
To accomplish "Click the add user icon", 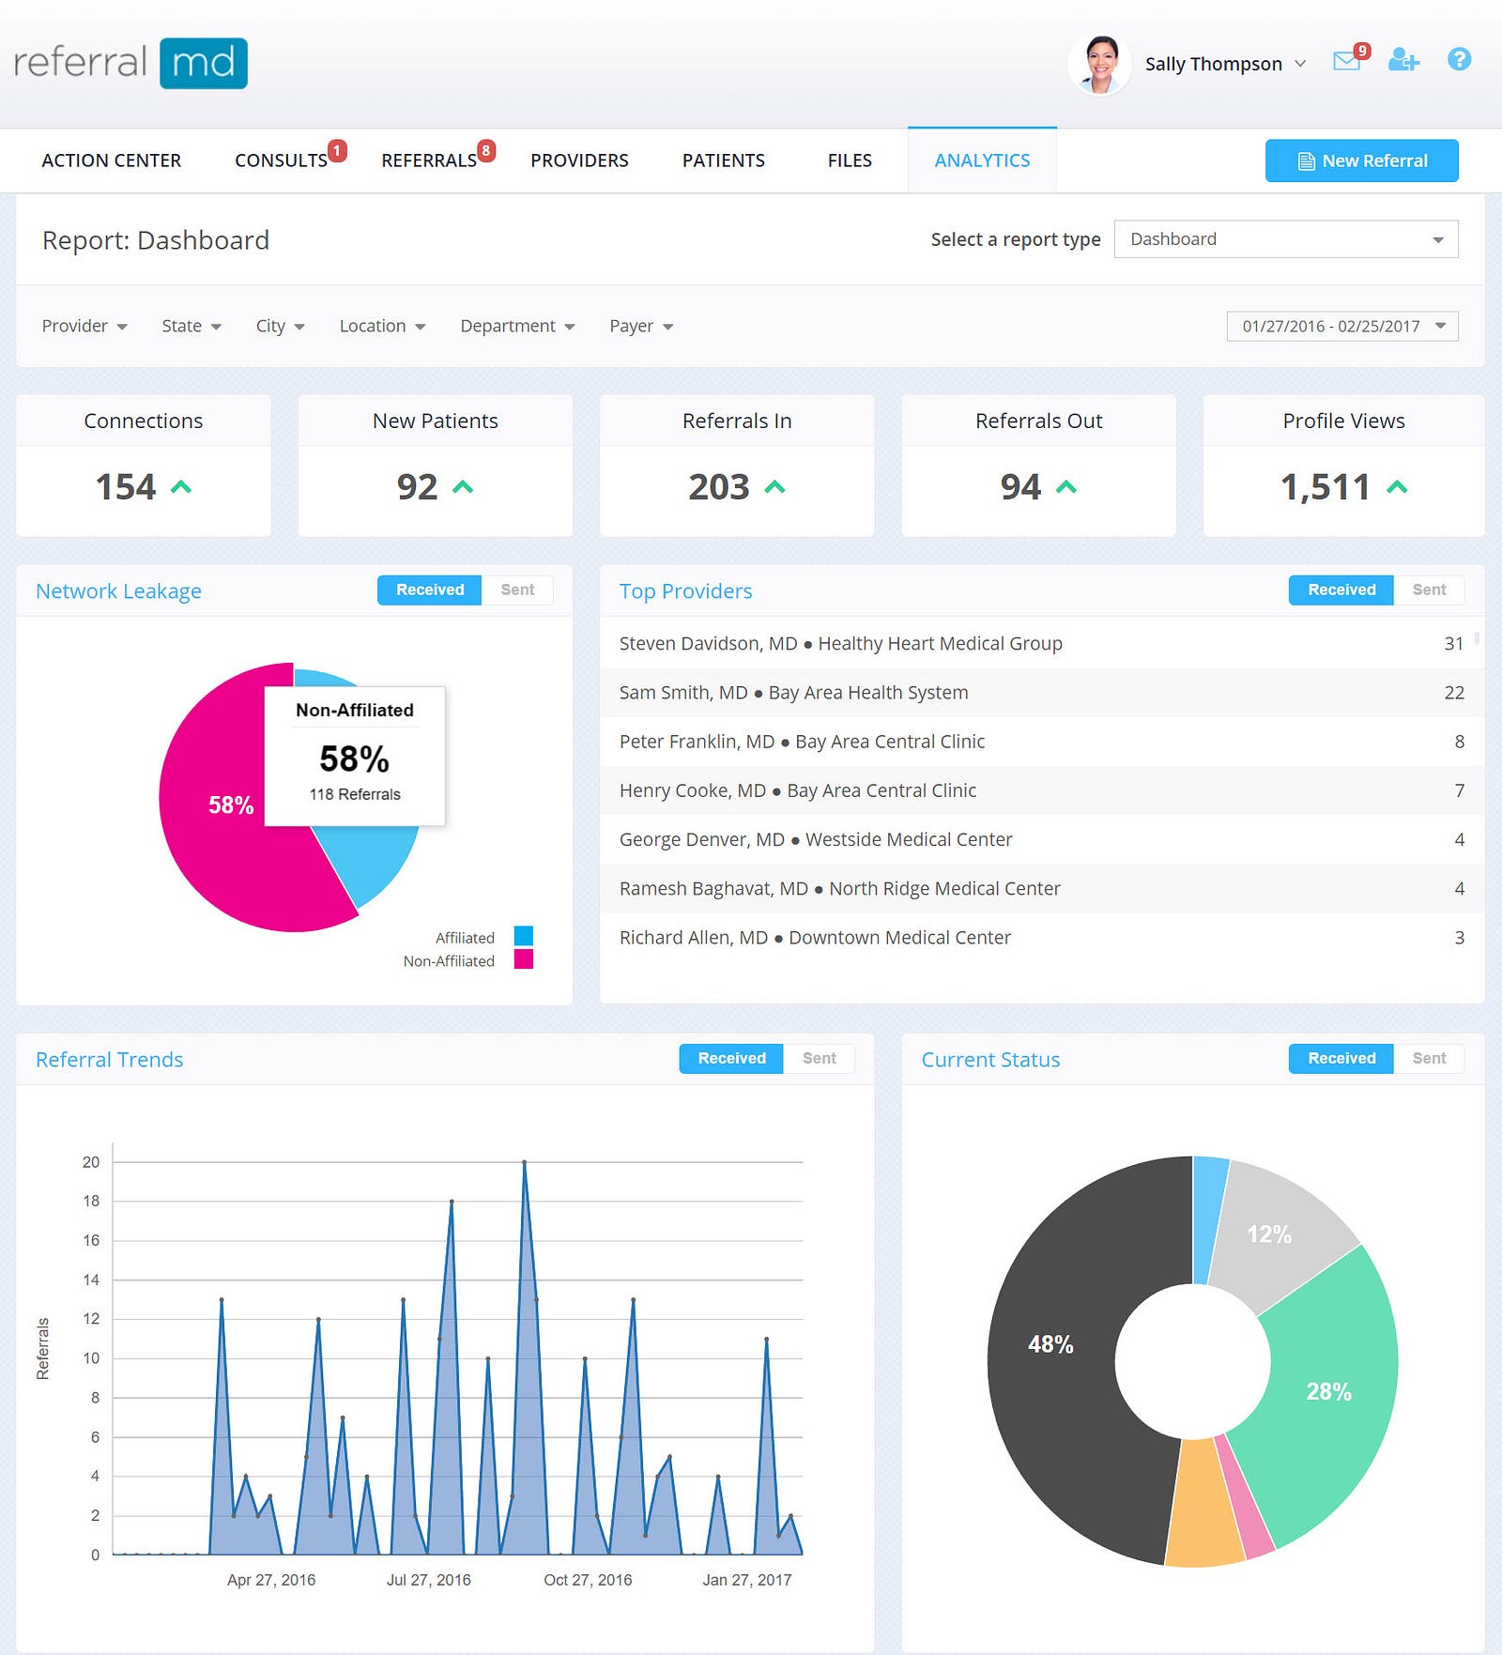I will tap(1403, 60).
